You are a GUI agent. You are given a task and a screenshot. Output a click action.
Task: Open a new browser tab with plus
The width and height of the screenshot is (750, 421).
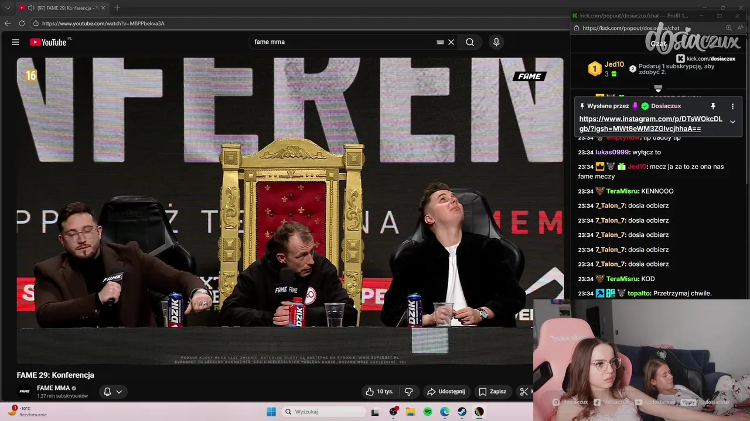tap(117, 8)
